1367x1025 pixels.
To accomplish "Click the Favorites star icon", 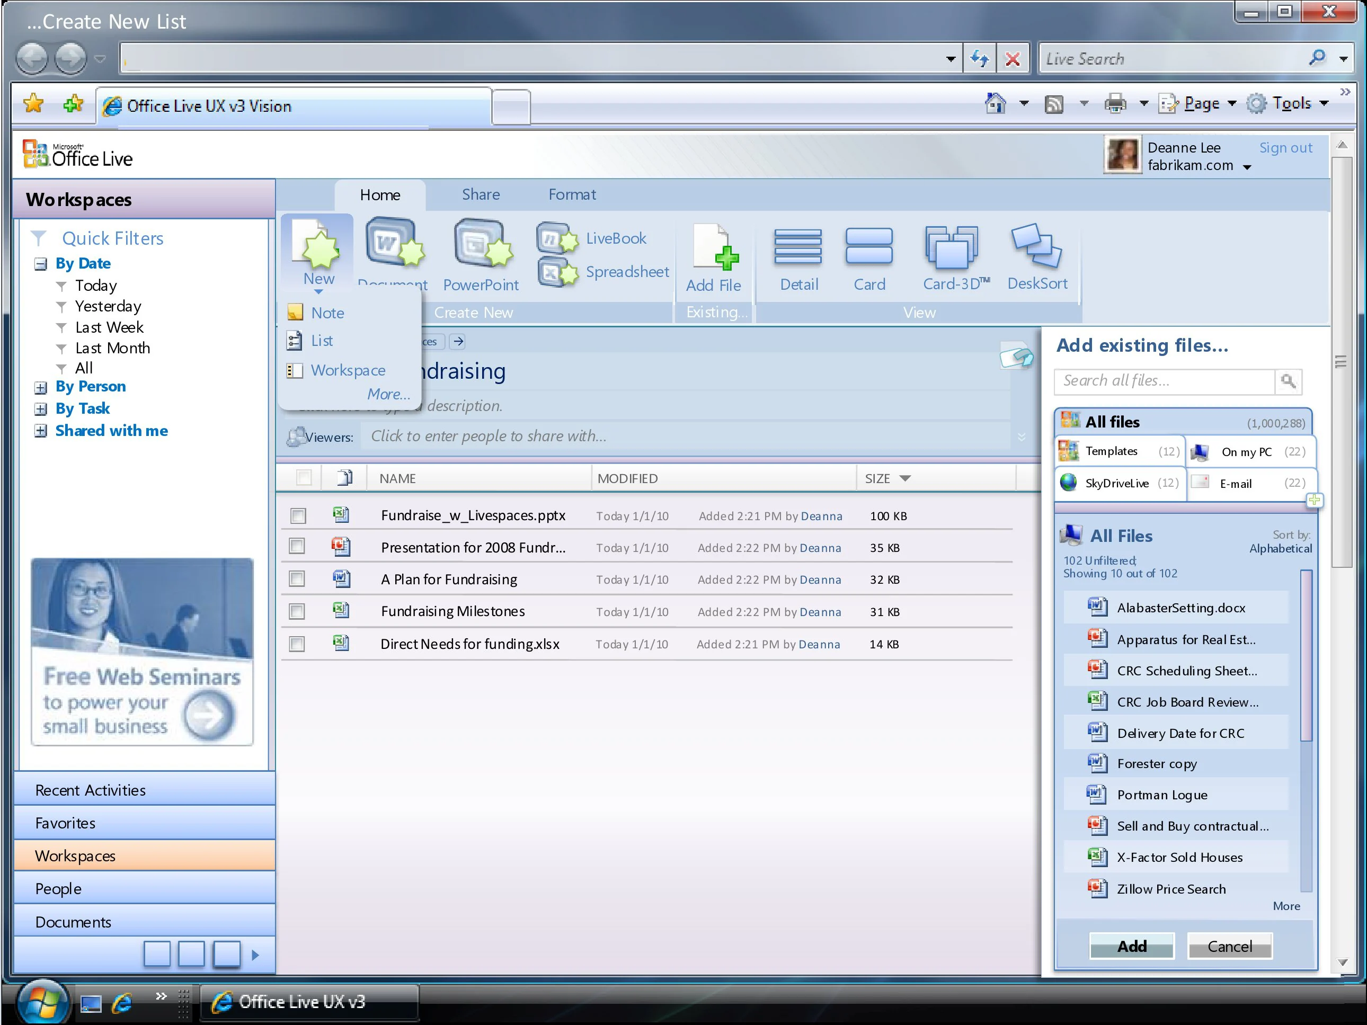I will 33,104.
